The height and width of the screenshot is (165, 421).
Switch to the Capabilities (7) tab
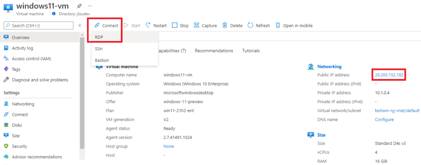pos(171,50)
